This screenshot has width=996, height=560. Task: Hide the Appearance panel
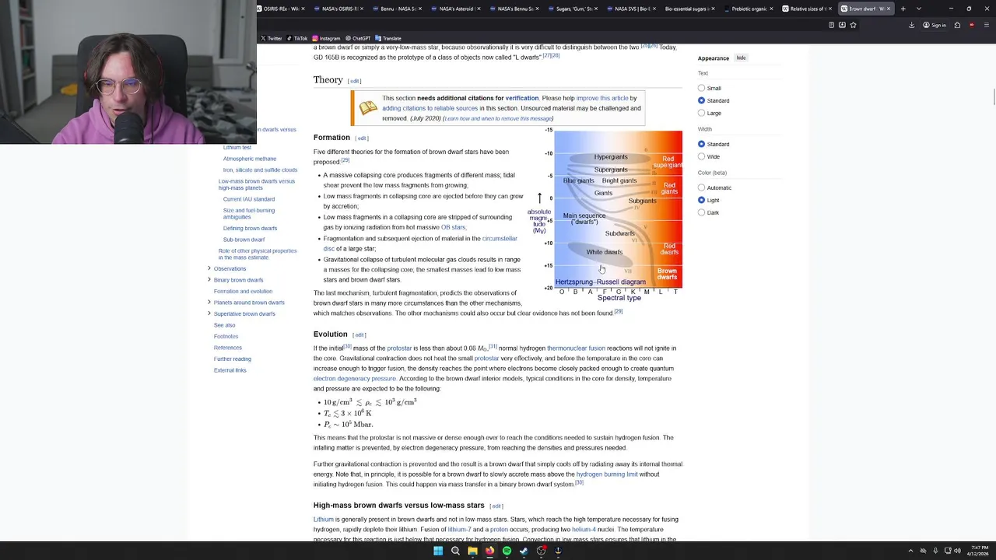[742, 58]
